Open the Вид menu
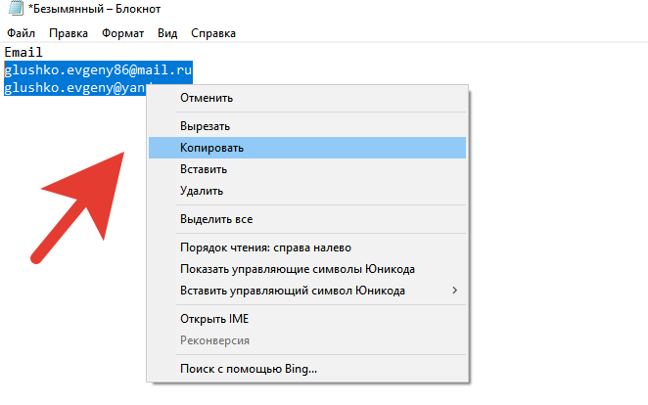The height and width of the screenshot is (405, 648). pos(167,33)
